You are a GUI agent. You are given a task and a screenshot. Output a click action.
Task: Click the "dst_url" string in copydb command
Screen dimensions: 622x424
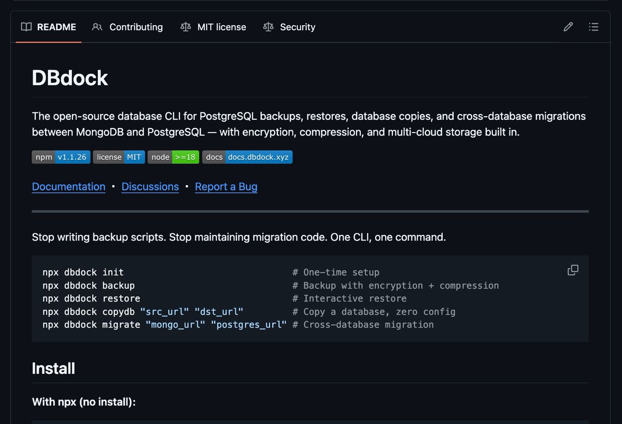pos(219,312)
